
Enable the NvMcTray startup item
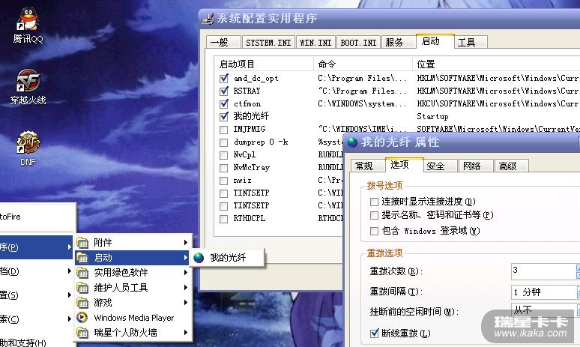click(x=224, y=168)
